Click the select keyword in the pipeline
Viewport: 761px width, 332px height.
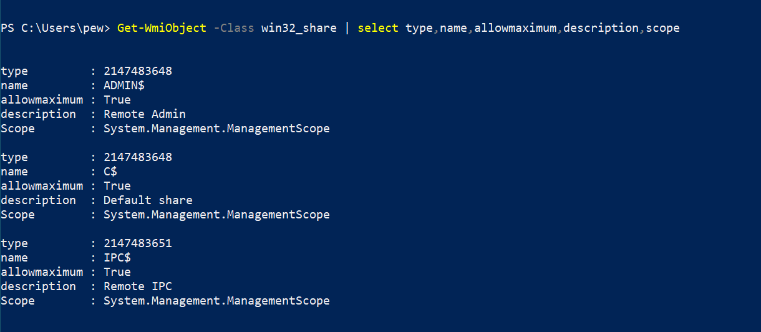pos(378,28)
